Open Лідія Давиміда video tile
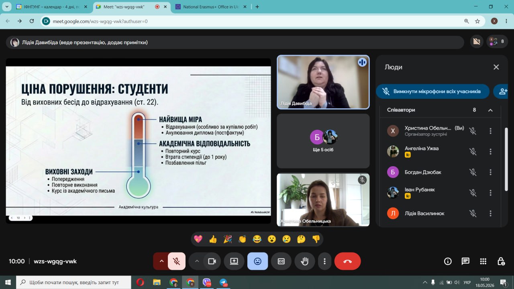 (x=323, y=82)
